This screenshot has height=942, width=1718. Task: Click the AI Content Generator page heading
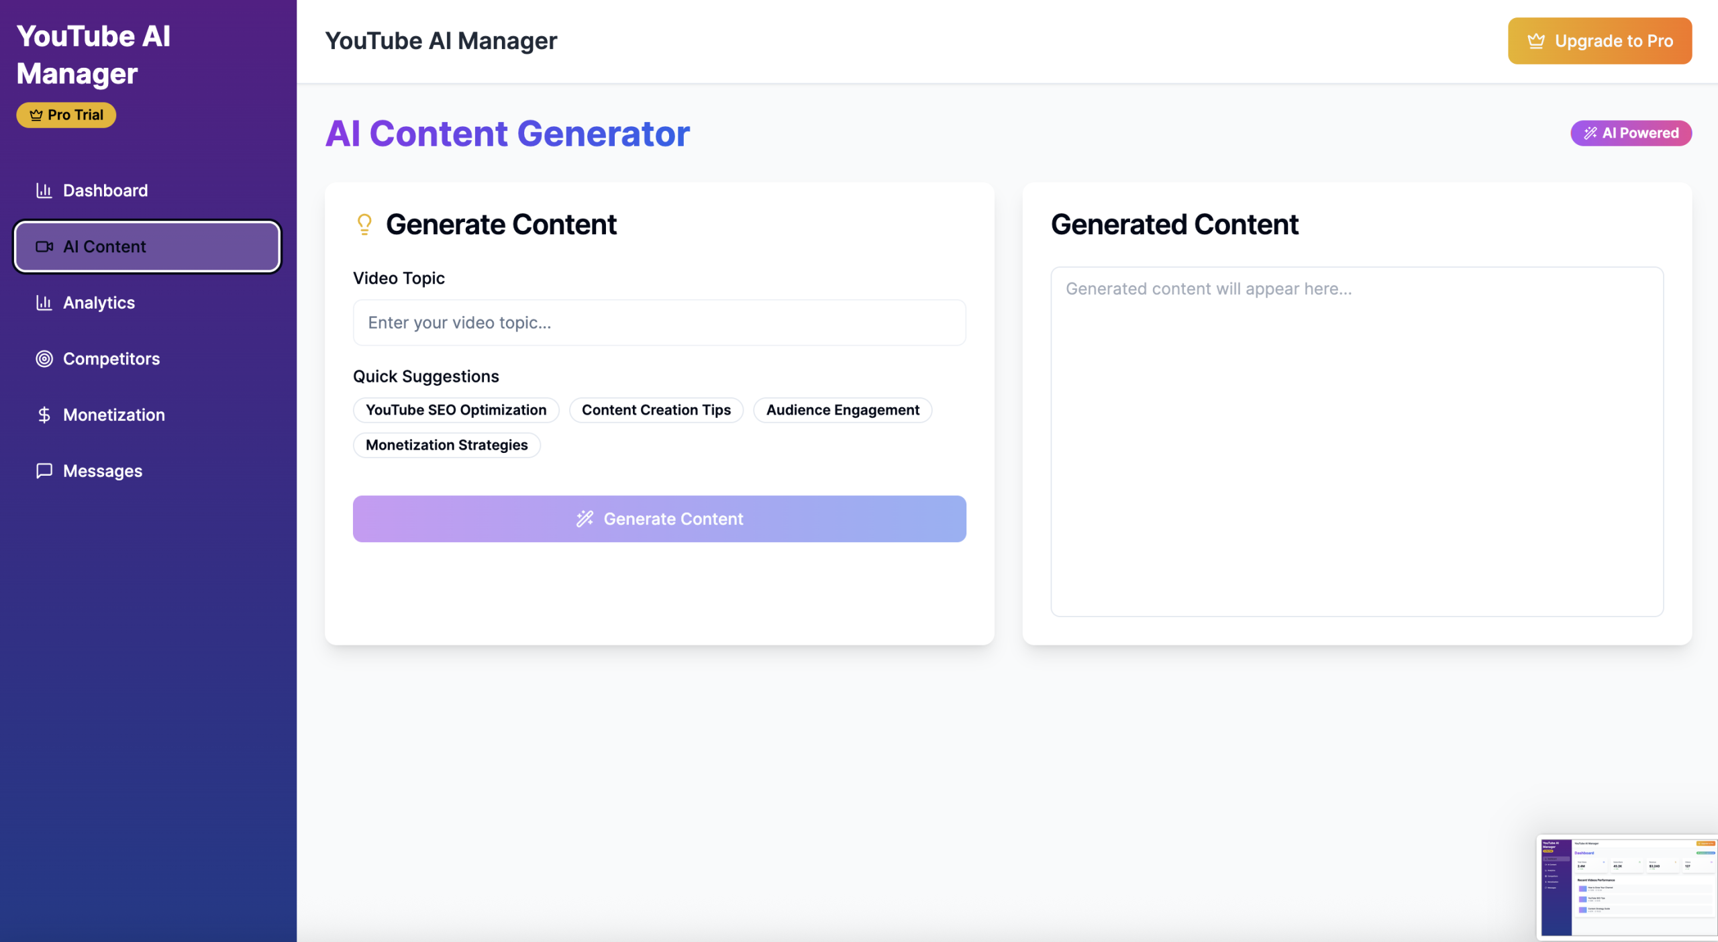click(x=507, y=133)
